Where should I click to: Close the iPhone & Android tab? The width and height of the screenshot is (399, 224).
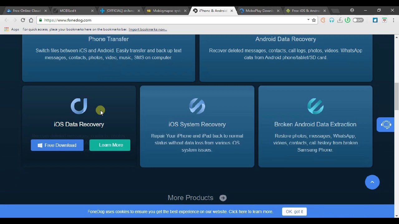[x=232, y=11]
